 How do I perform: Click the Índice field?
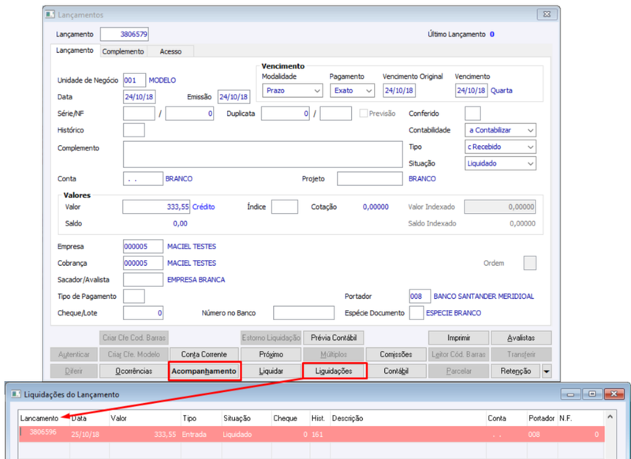pyautogui.click(x=285, y=207)
